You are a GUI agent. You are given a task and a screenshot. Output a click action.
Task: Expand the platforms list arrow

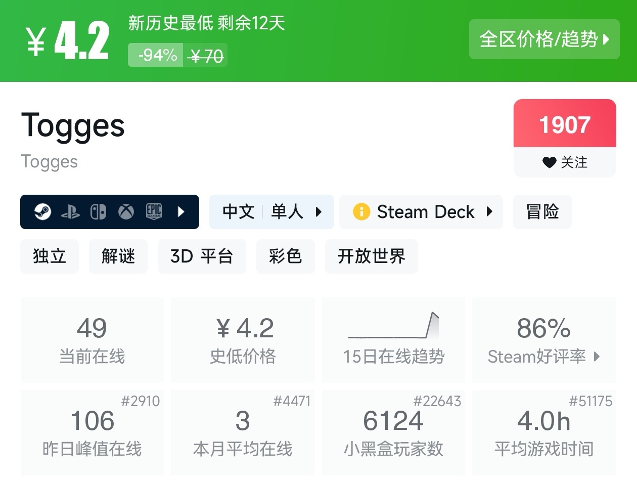(181, 211)
